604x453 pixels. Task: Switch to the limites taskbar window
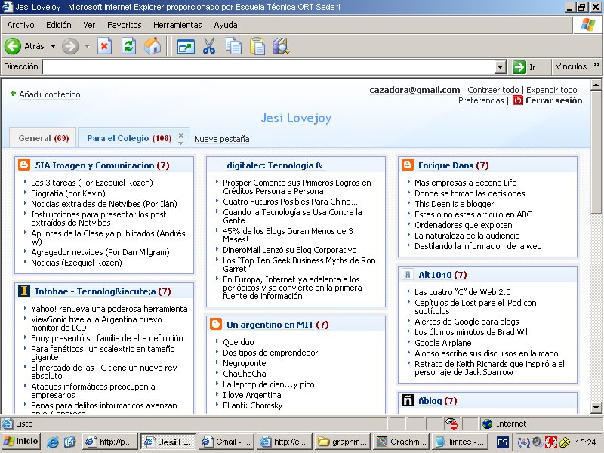pos(461,442)
